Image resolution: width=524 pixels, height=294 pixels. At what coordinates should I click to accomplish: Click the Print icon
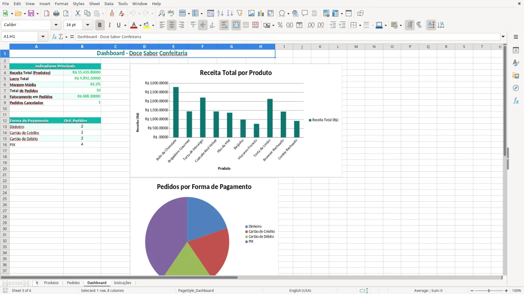point(56,14)
